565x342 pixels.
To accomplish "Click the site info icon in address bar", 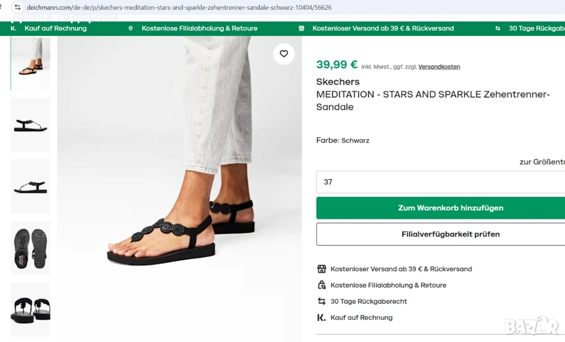I will coord(17,8).
